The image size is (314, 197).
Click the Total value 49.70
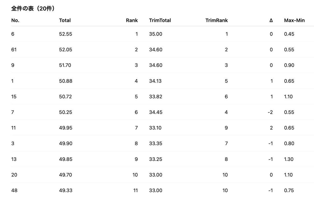pyautogui.click(x=65, y=175)
